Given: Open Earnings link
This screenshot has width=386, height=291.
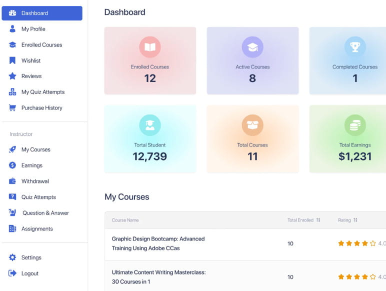Looking at the screenshot, I should pos(32,165).
